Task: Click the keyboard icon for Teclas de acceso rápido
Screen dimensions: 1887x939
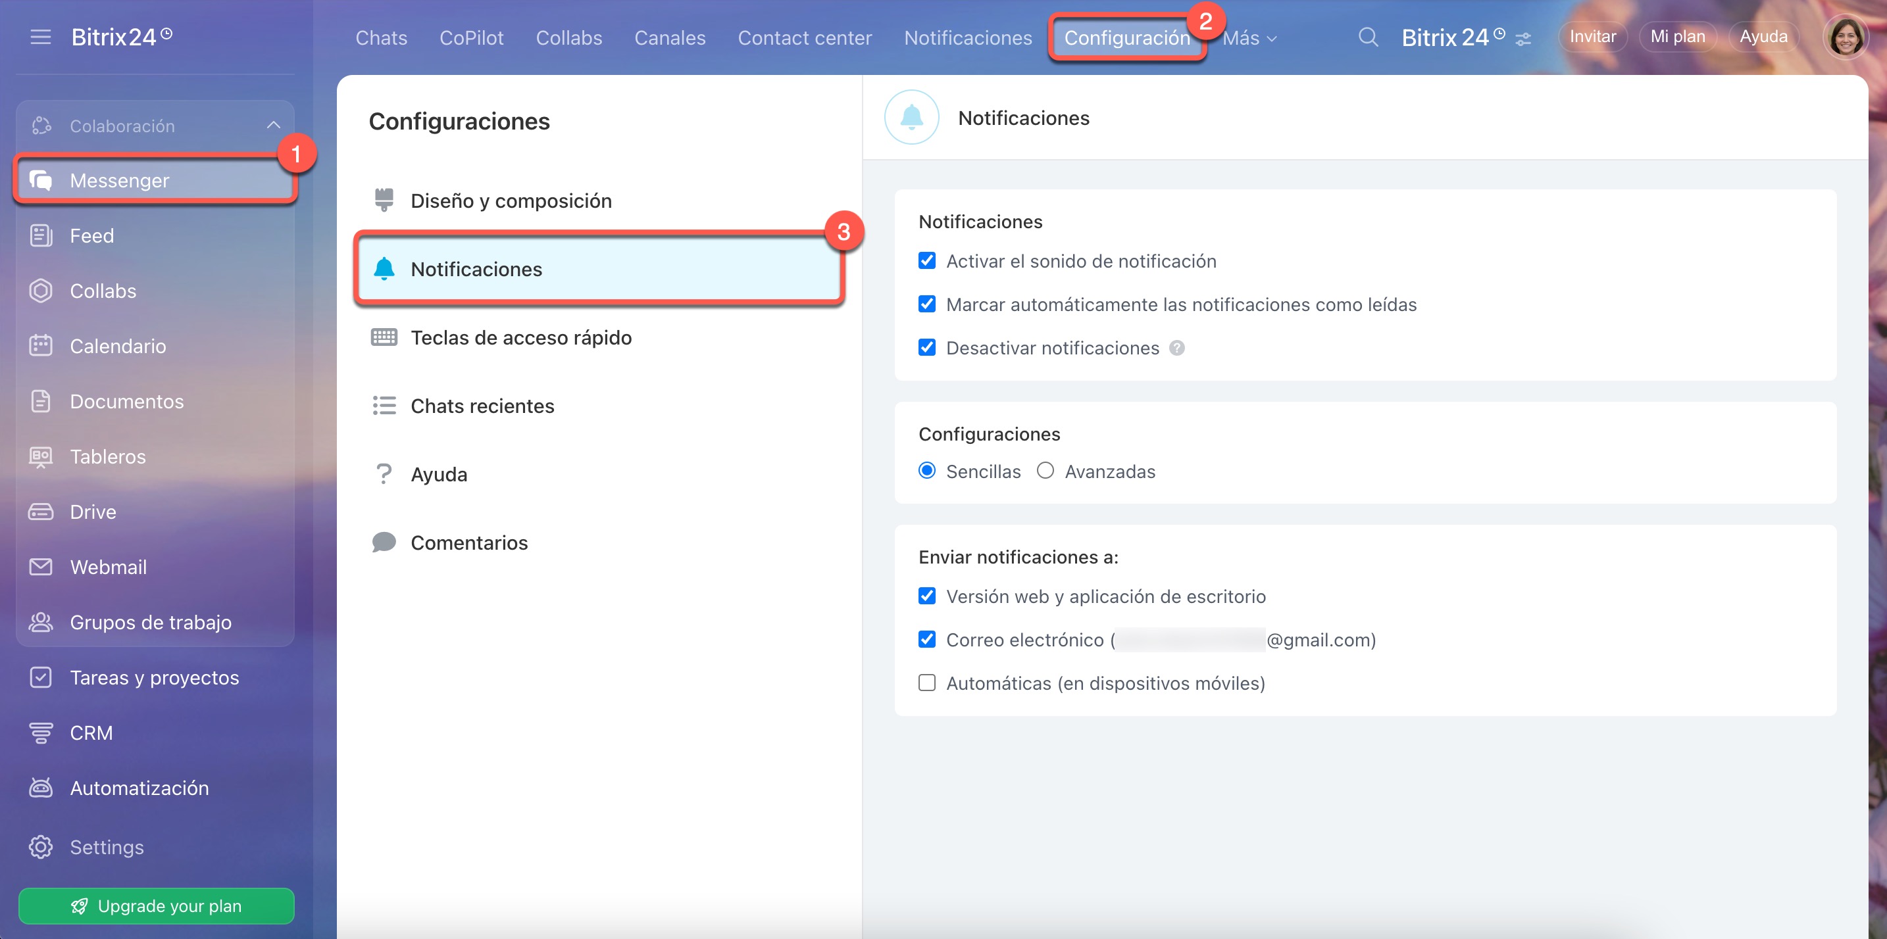Action: (384, 337)
